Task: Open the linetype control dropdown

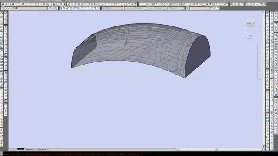Action: click(136, 8)
